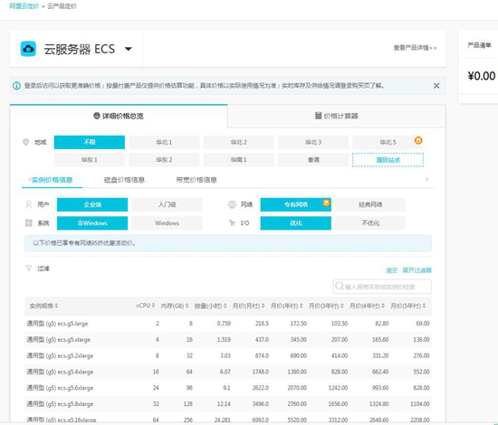
Task: Select 华南 1 region
Action: tap(238, 160)
